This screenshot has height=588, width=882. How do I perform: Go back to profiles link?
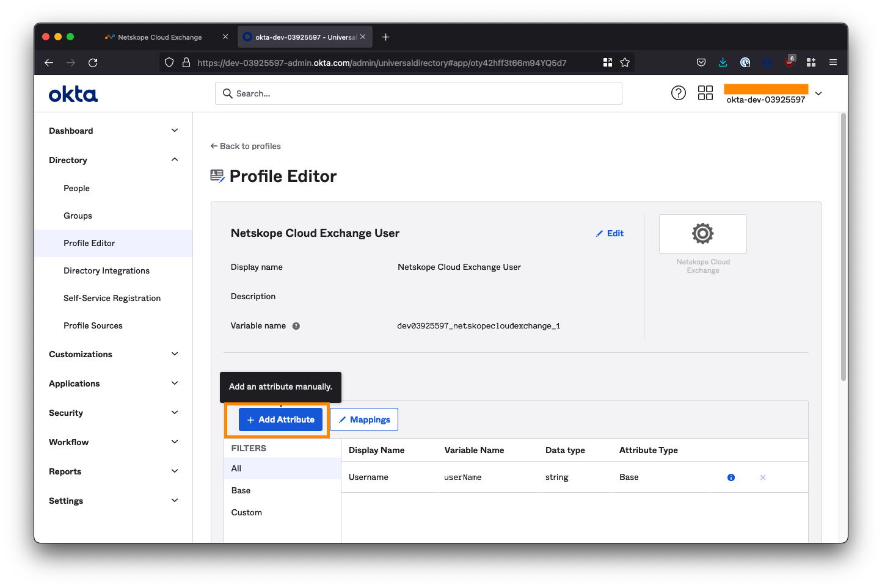click(x=246, y=146)
